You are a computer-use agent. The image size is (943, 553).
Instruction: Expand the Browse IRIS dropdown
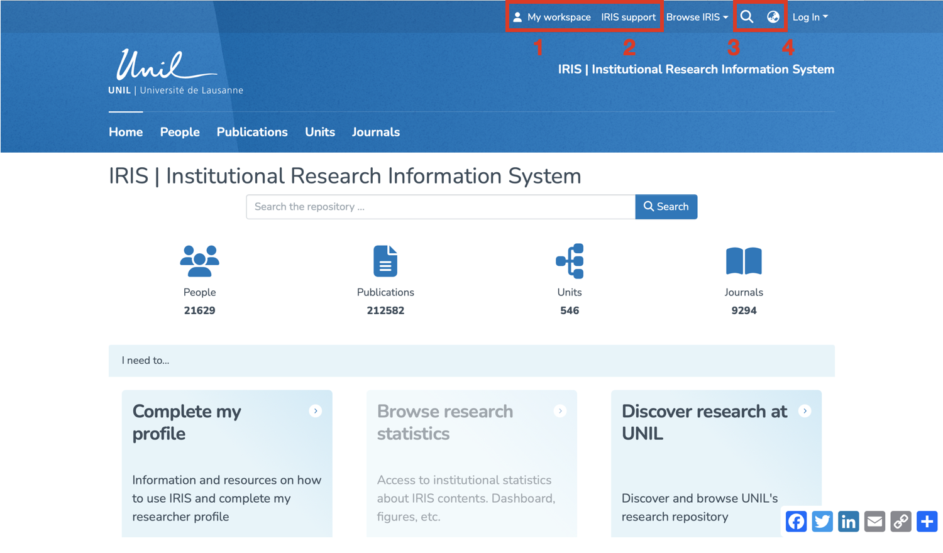(x=697, y=17)
